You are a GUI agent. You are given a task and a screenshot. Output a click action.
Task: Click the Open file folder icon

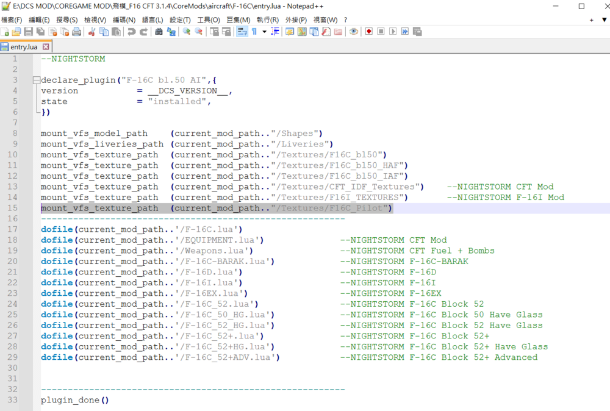[16, 32]
